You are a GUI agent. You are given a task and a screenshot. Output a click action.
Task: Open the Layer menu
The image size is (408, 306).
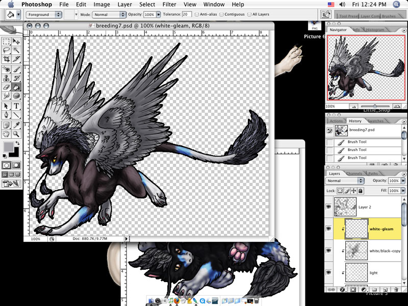(x=124, y=5)
